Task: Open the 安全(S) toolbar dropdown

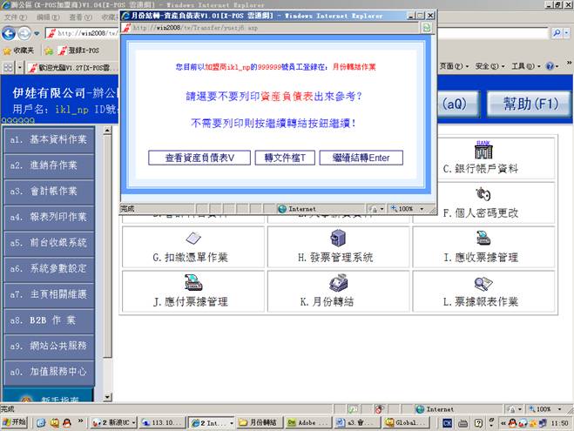Action: coord(490,66)
